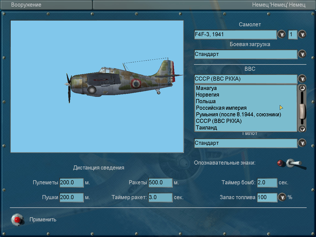The height and width of the screenshot is (237, 316).
Task: Select Таиланд from the country list
Action: coord(207,128)
